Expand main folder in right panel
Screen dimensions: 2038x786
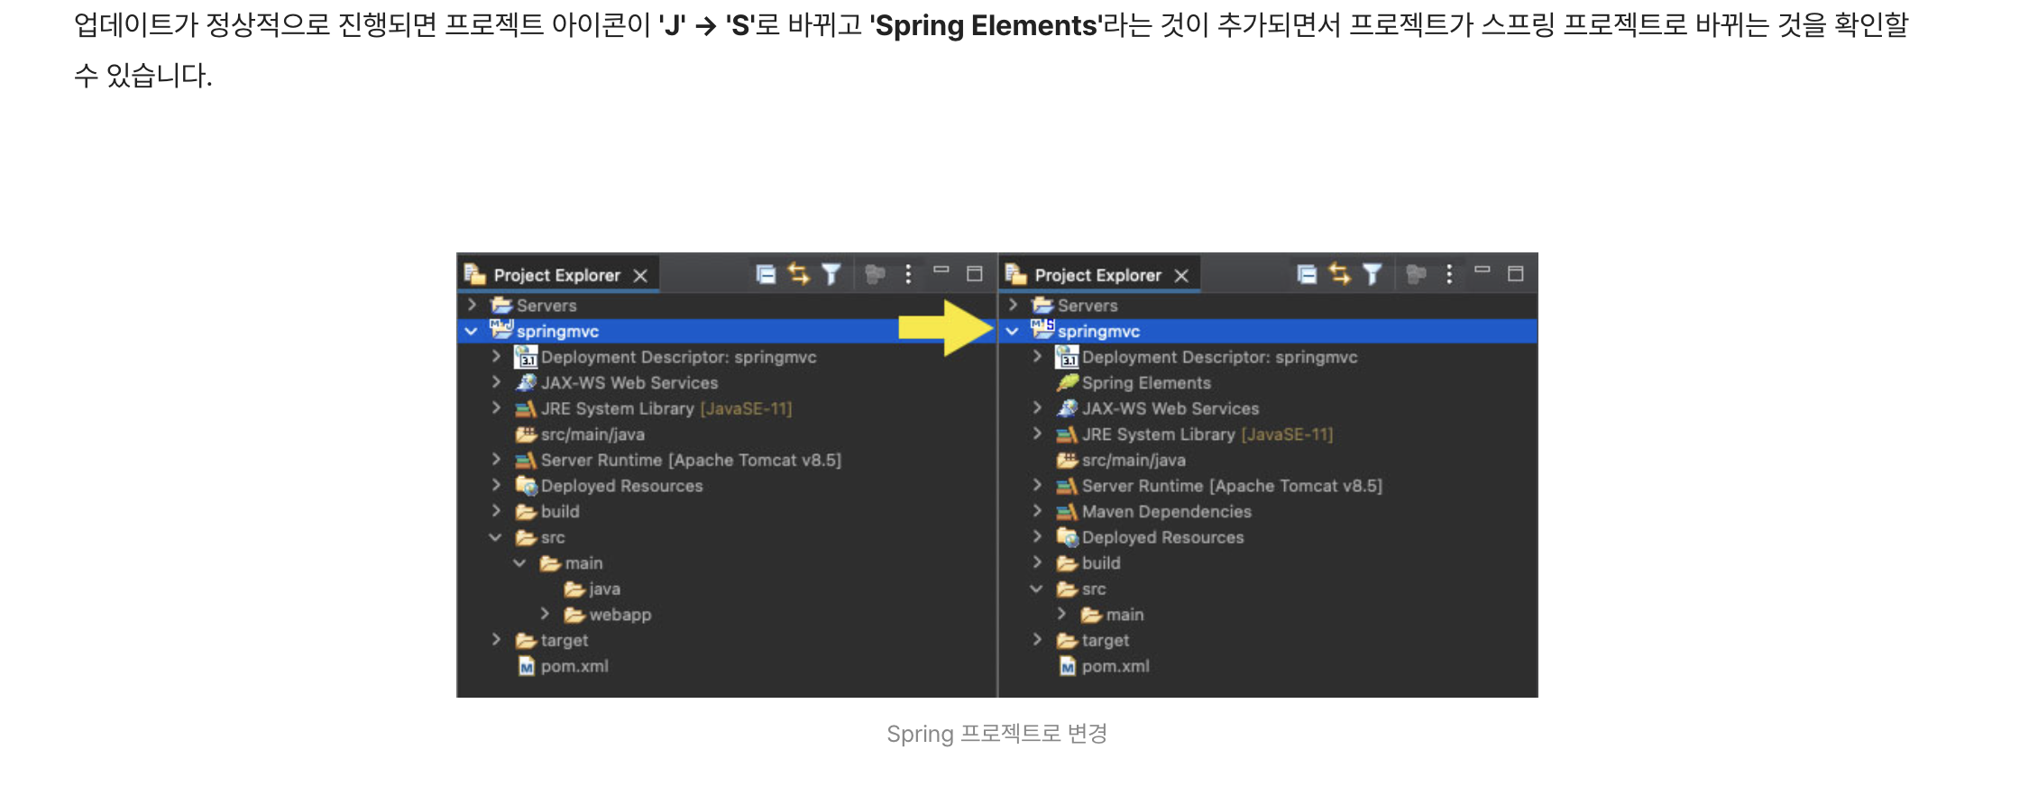pyautogui.click(x=1061, y=614)
